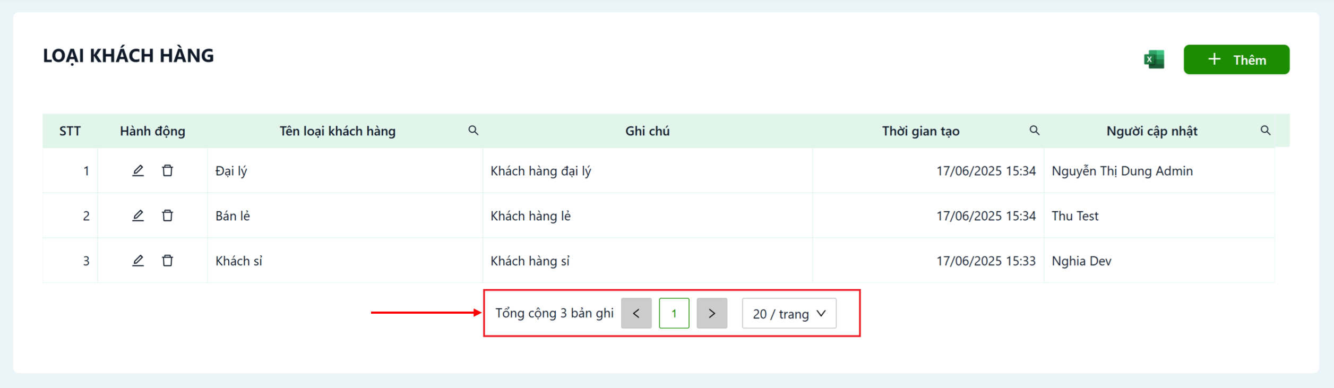Go to next page arrow
Viewport: 1334px width, 388px height.
[x=711, y=313]
